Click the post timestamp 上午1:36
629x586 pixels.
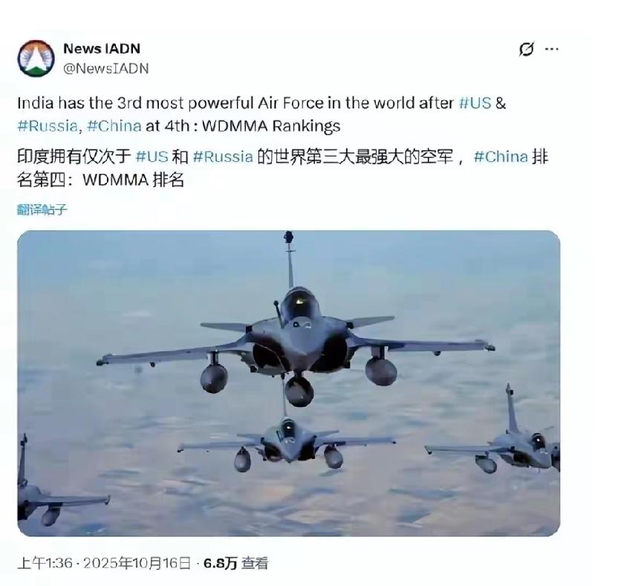click(x=45, y=563)
